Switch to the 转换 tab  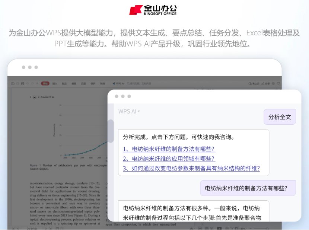[102, 84]
